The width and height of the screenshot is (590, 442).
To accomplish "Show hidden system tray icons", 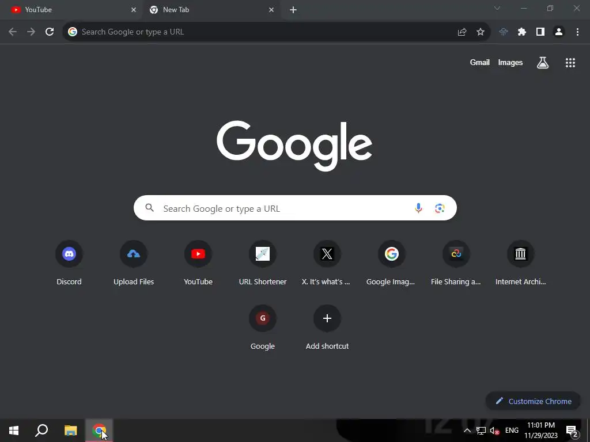I will pos(467,430).
